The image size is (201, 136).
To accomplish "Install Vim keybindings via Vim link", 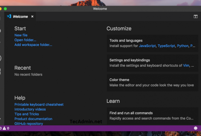I will click(x=186, y=66).
